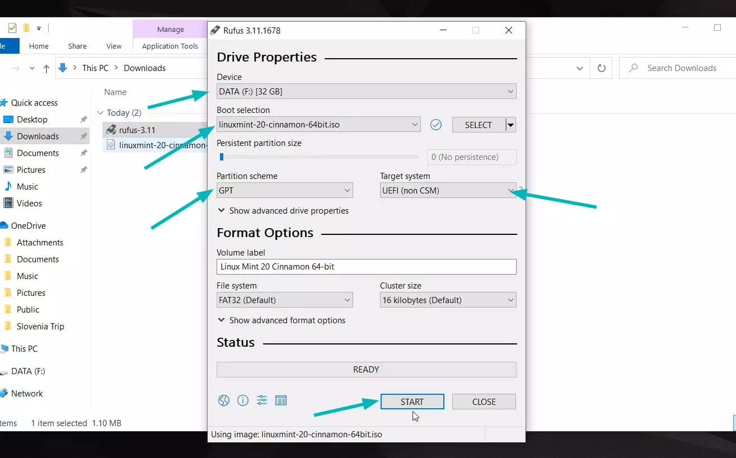Click the START button in Rufus

coord(412,402)
